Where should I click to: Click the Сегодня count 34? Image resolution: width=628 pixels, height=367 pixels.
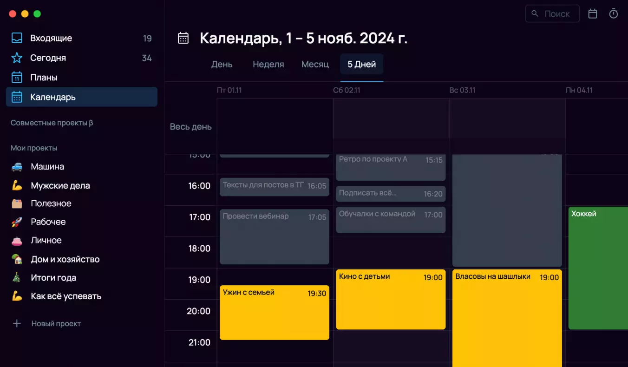coord(147,58)
